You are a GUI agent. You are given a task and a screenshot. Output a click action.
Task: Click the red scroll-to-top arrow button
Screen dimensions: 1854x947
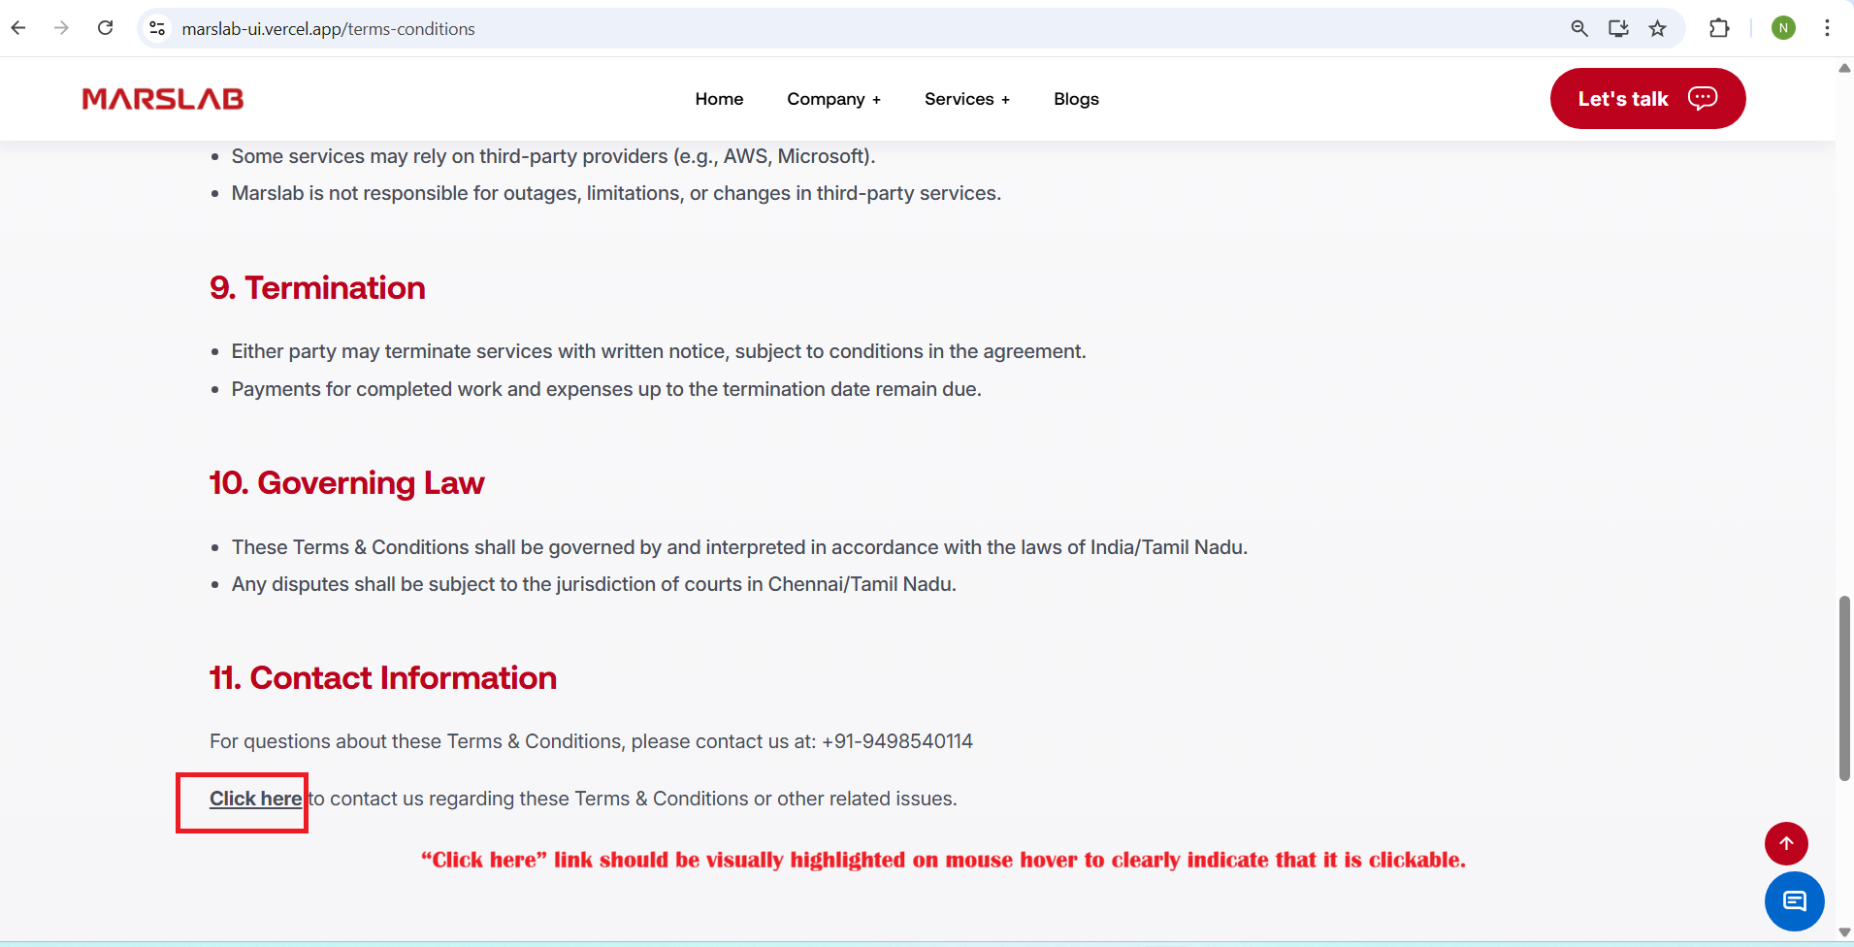pos(1786,843)
